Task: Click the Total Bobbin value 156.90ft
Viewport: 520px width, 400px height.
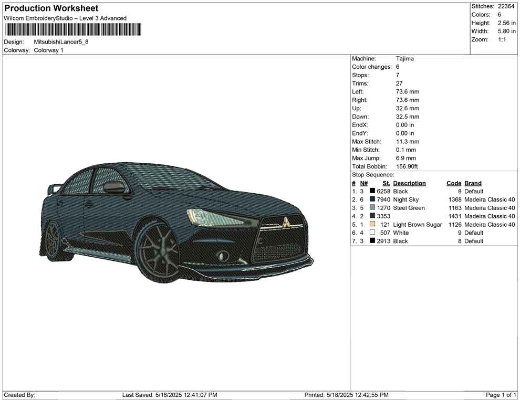Action: pyautogui.click(x=407, y=167)
